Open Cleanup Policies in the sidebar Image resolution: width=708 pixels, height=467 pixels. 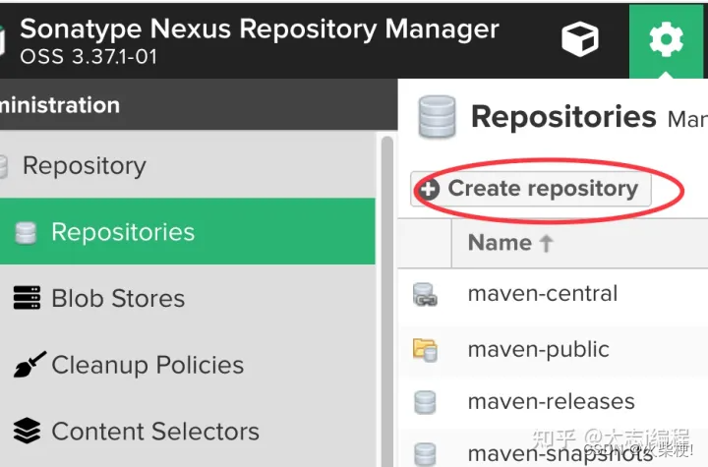[188, 365]
